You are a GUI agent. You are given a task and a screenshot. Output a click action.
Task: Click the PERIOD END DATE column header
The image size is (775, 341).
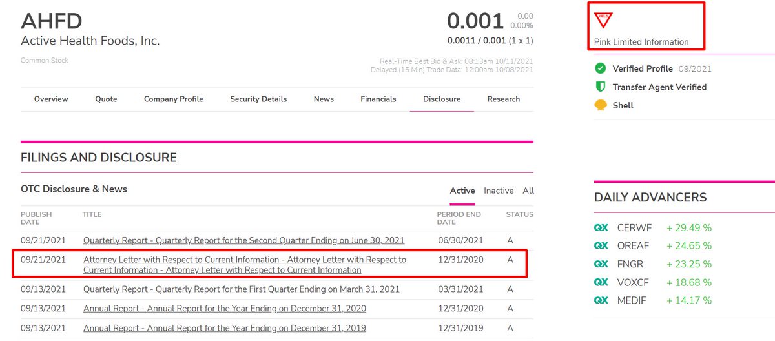(x=459, y=218)
